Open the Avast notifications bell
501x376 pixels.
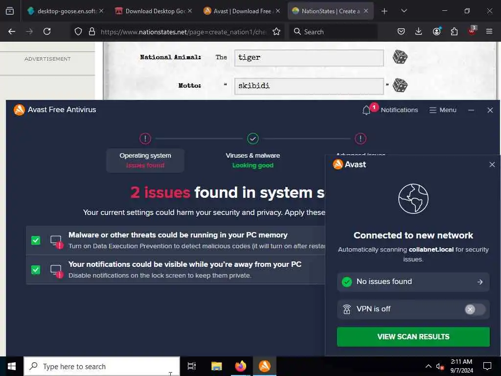(x=366, y=110)
